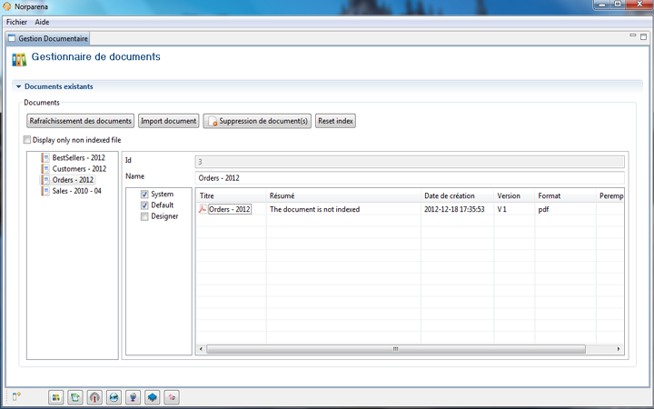Image resolution: width=654 pixels, height=409 pixels.
Task: Click the fast view icon at bottom-left
Action: pos(16,396)
